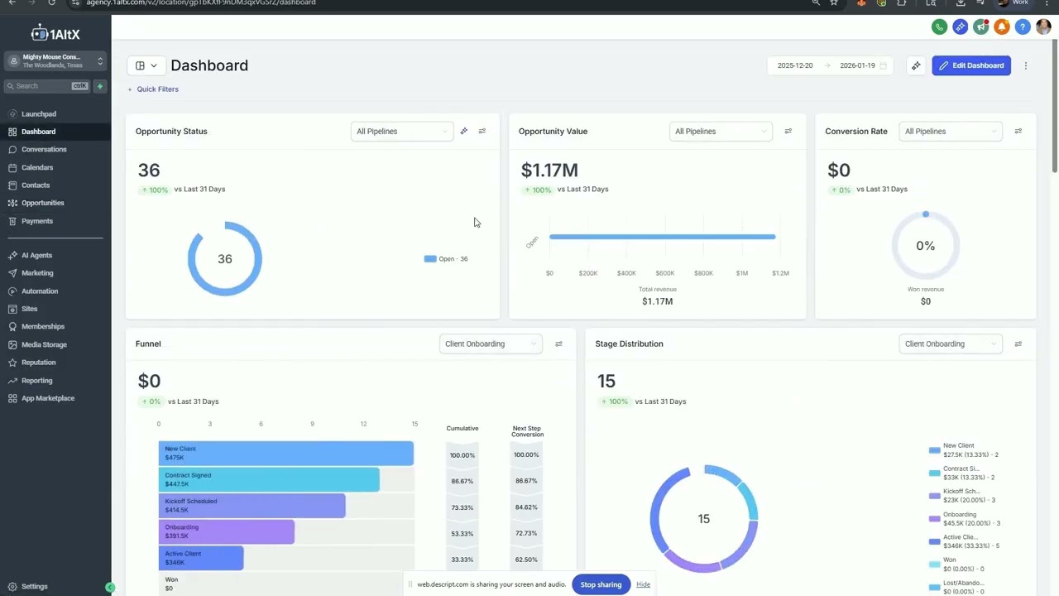Collapse sidebar using green arrow icon
The image size is (1059, 596).
coord(110,587)
